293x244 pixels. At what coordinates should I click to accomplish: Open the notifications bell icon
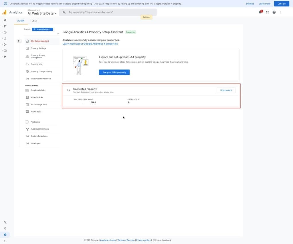tap(260, 12)
